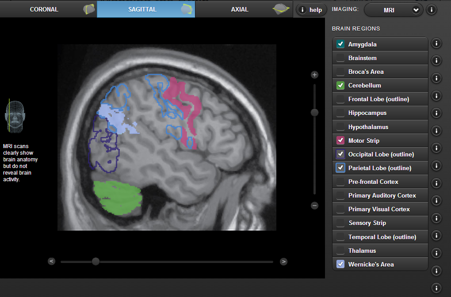The image size is (451, 297).
Task: Click the help button
Action: [311, 9]
